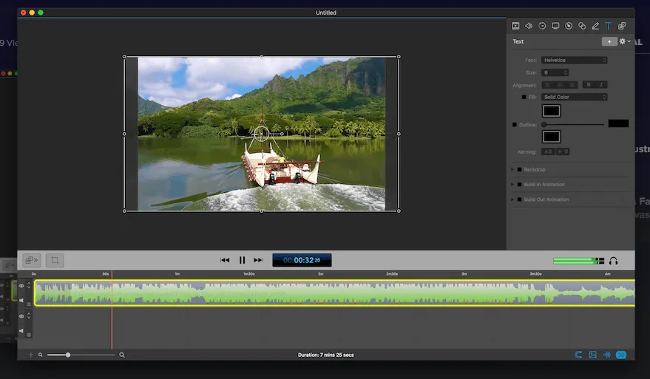The height and width of the screenshot is (379, 650).
Task: Pause playback
Action: (242, 260)
